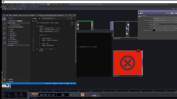
Task: Enable TimeCode display mode in timeline
Action: [x=35, y=94]
